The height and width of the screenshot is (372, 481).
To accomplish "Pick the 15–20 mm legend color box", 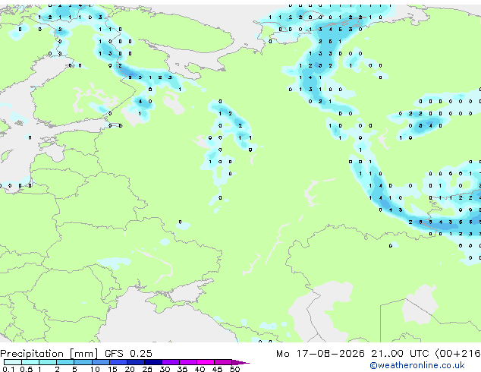I will click(x=118, y=362).
